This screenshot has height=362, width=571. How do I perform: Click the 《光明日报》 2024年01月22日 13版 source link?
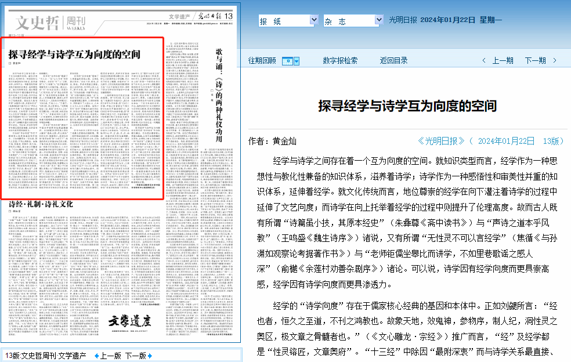point(490,141)
